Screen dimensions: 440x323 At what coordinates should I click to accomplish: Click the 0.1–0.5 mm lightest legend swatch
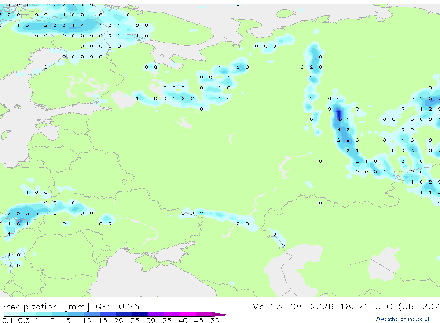pyautogui.click(x=12, y=314)
